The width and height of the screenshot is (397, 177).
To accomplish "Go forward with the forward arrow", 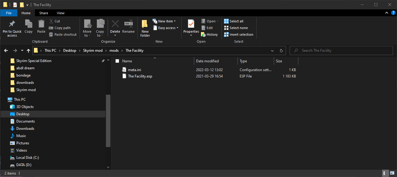I will (15, 51).
